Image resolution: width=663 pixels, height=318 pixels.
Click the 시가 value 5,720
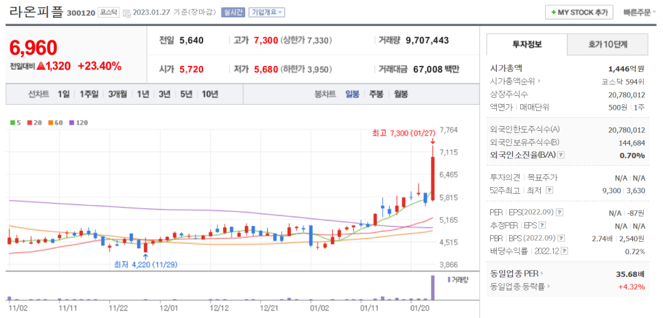click(x=191, y=69)
